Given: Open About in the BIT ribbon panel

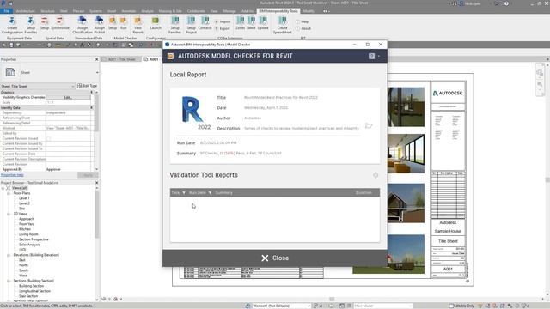Looking at the screenshot, I should 303,28.
